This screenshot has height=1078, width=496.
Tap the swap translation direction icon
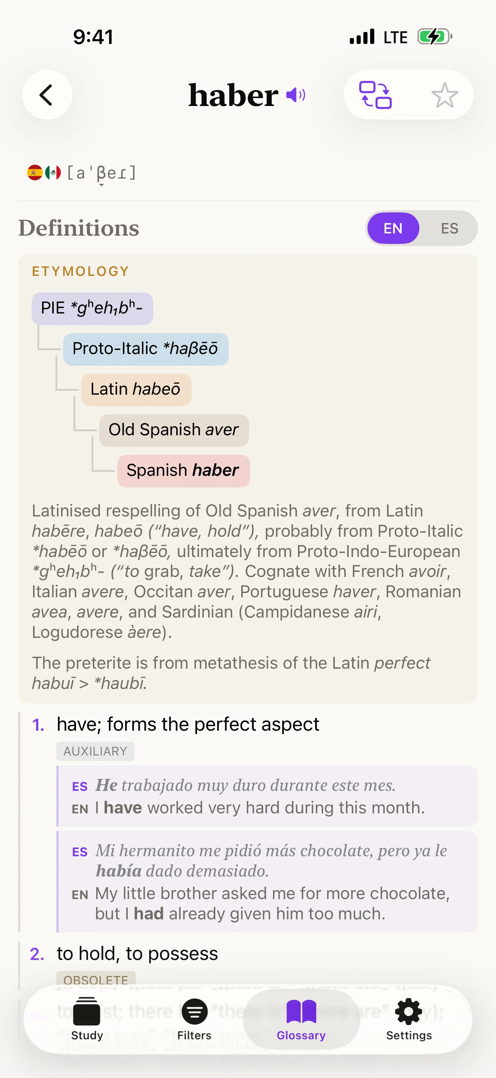375,95
